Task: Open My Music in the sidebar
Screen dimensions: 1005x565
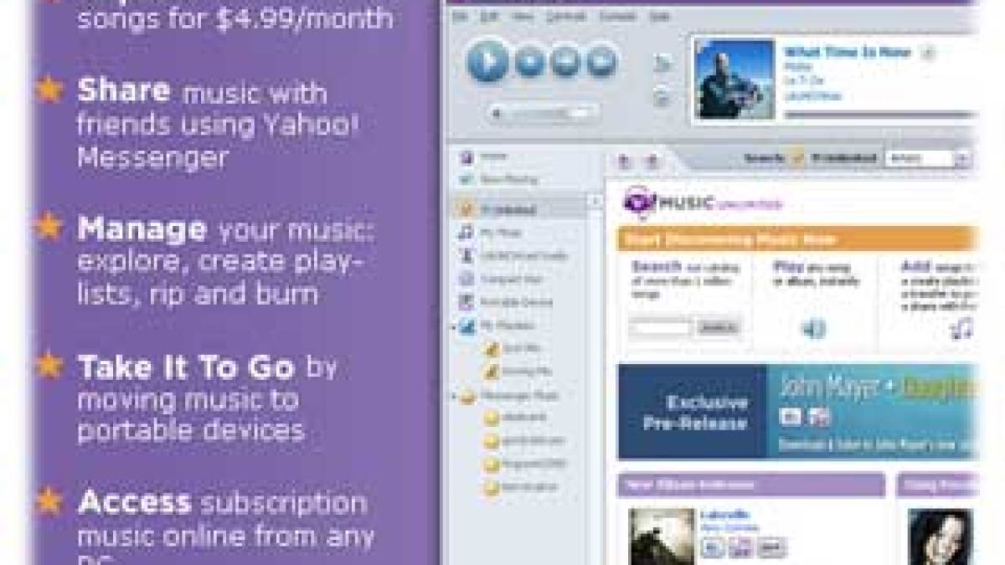Action: (x=492, y=233)
